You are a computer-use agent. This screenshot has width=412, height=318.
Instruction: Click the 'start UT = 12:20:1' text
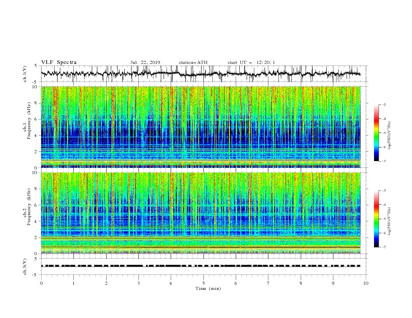(251, 62)
